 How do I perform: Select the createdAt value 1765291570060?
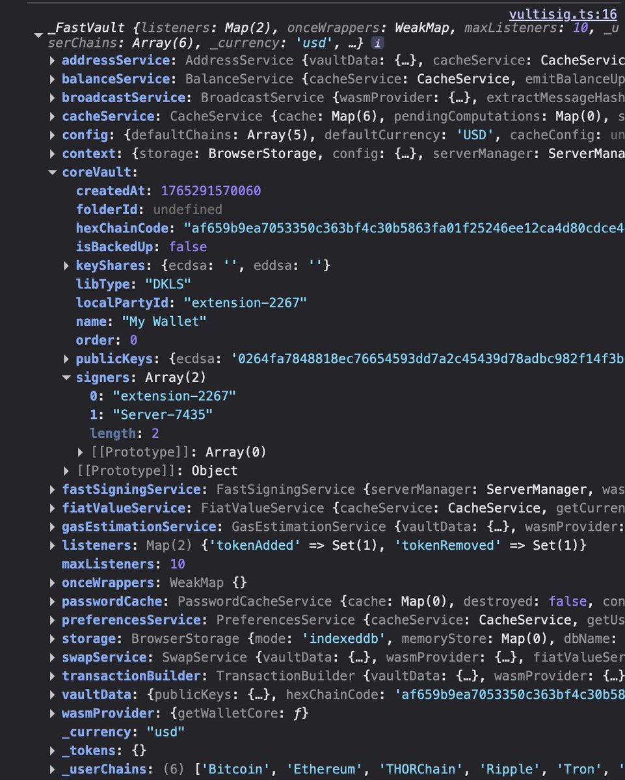[211, 191]
